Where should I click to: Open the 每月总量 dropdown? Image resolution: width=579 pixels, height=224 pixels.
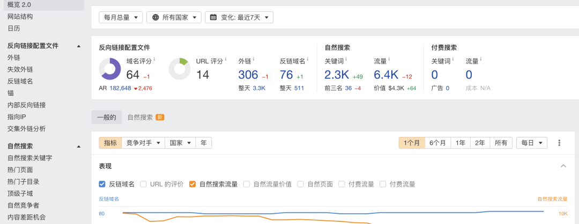(x=121, y=17)
